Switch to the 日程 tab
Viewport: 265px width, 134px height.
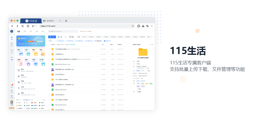[x=37, y=31]
